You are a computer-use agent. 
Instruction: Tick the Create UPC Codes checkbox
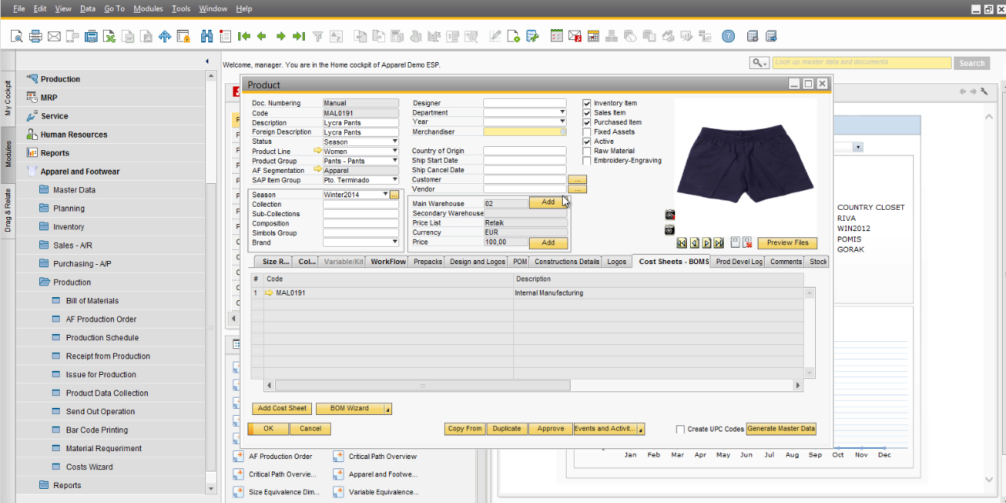coord(681,429)
